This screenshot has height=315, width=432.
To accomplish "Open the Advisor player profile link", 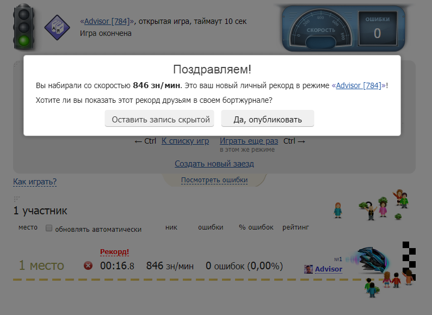I will click(329, 269).
